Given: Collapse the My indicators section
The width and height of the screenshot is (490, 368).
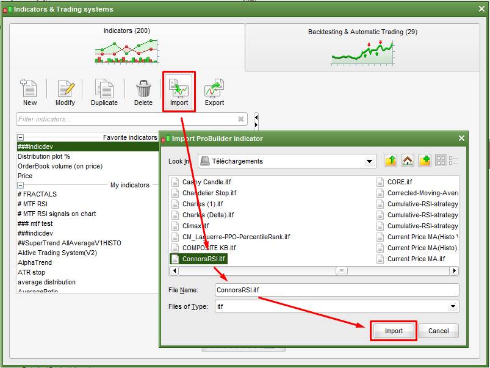Looking at the screenshot, I should [x=21, y=185].
